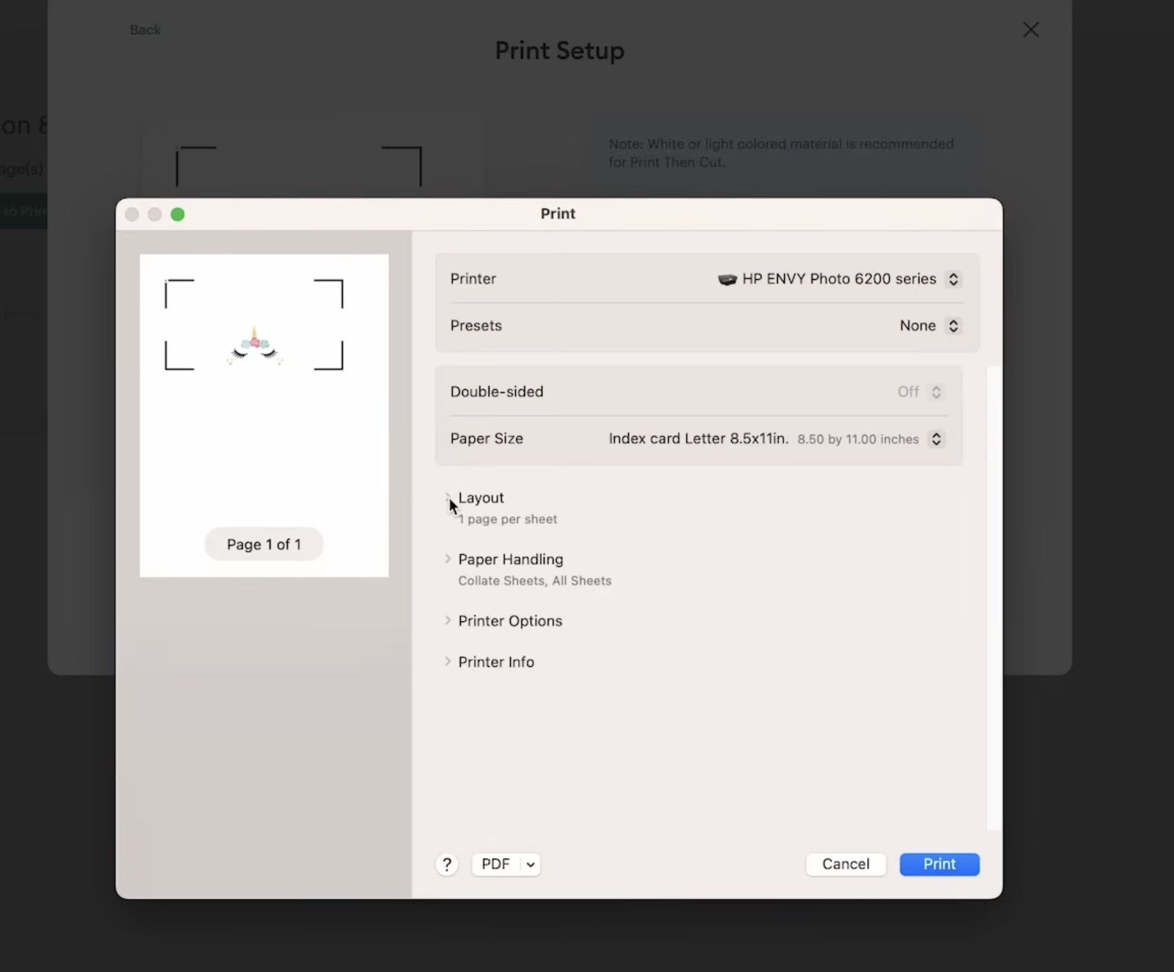The width and height of the screenshot is (1174, 972).
Task: Click the printer icon beside HP ENVY
Action: point(727,279)
